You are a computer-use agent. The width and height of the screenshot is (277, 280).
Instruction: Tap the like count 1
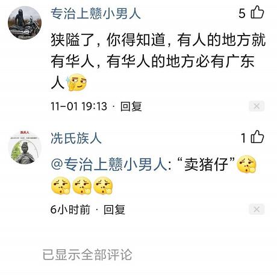point(243,138)
